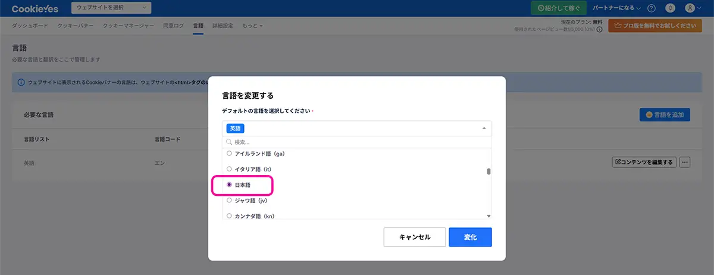Open the three-dot options for 英語 row
The height and width of the screenshot is (275, 714).
click(684, 162)
